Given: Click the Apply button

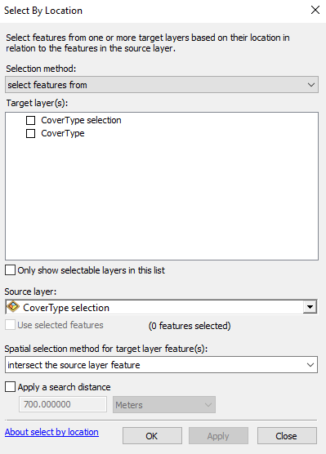Looking at the screenshot, I should coord(218,436).
